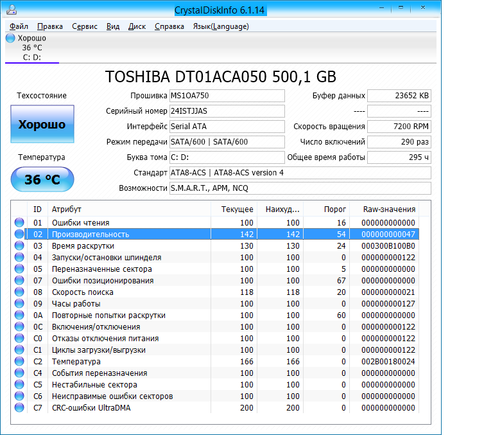Close the CrystalDiskInfo window
Viewport: 493px width, 435px height.
coord(423,8)
